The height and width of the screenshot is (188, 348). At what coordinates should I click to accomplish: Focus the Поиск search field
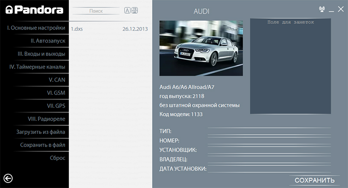pos(96,11)
